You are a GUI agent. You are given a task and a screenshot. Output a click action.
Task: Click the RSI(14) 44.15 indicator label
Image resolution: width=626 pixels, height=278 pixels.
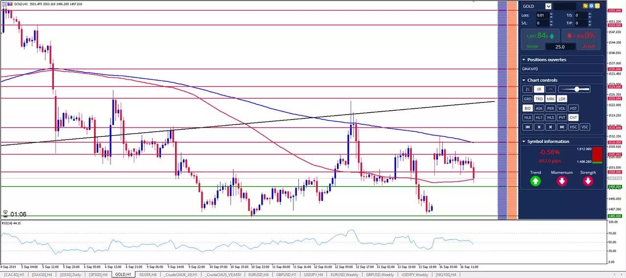coord(11,223)
